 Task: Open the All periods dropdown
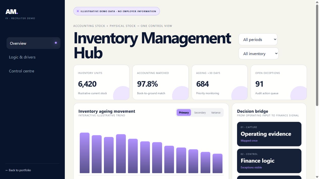258,39
